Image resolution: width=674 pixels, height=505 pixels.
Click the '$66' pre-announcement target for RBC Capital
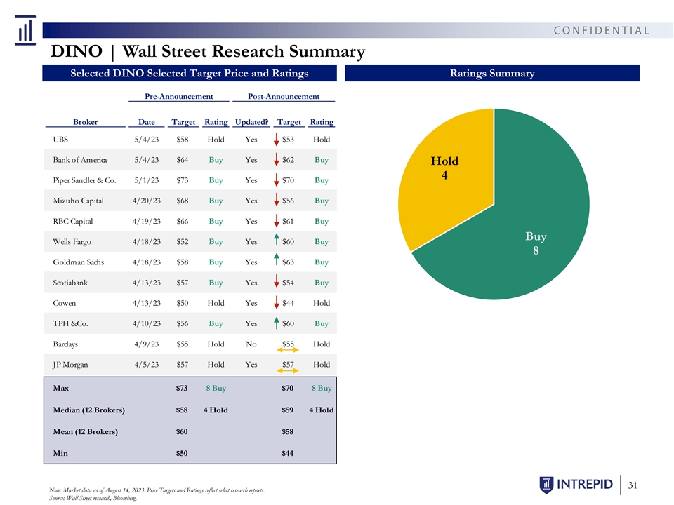(183, 221)
